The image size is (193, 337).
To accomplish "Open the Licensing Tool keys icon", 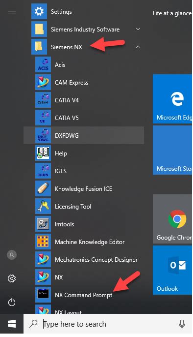I will 43,206.
